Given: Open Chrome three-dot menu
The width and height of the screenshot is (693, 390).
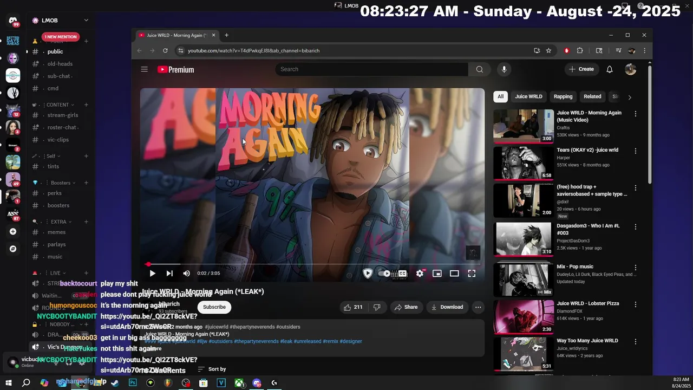Looking at the screenshot, I should (x=644, y=50).
